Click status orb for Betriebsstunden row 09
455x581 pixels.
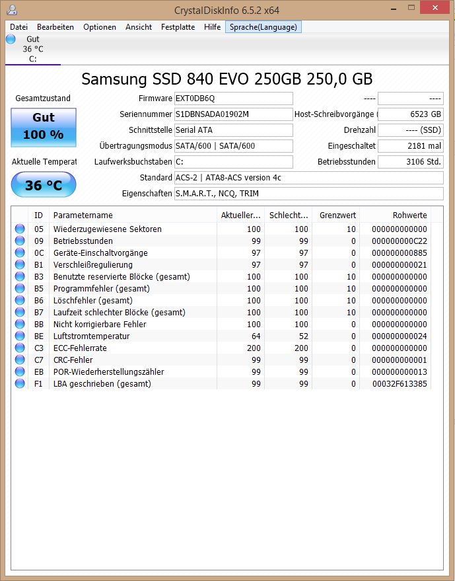pyautogui.click(x=20, y=241)
